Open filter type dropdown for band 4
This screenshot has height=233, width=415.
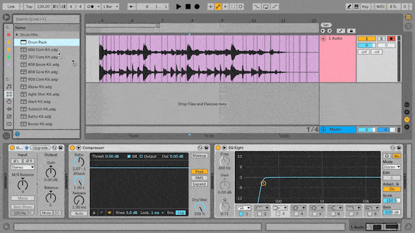[x=298, y=208]
